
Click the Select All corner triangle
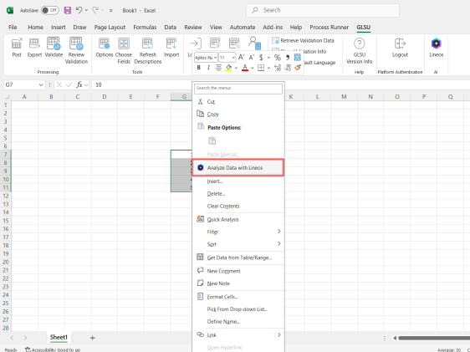pos(7,97)
